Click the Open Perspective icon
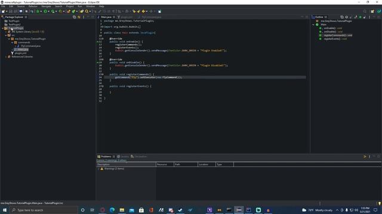 coord(372,11)
